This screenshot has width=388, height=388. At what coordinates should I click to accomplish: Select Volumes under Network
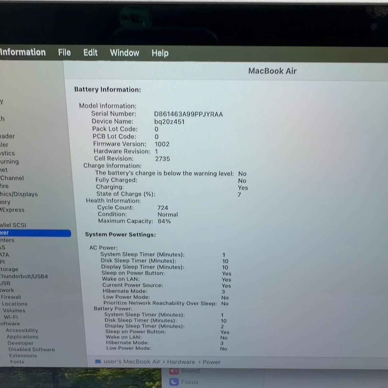(14, 310)
